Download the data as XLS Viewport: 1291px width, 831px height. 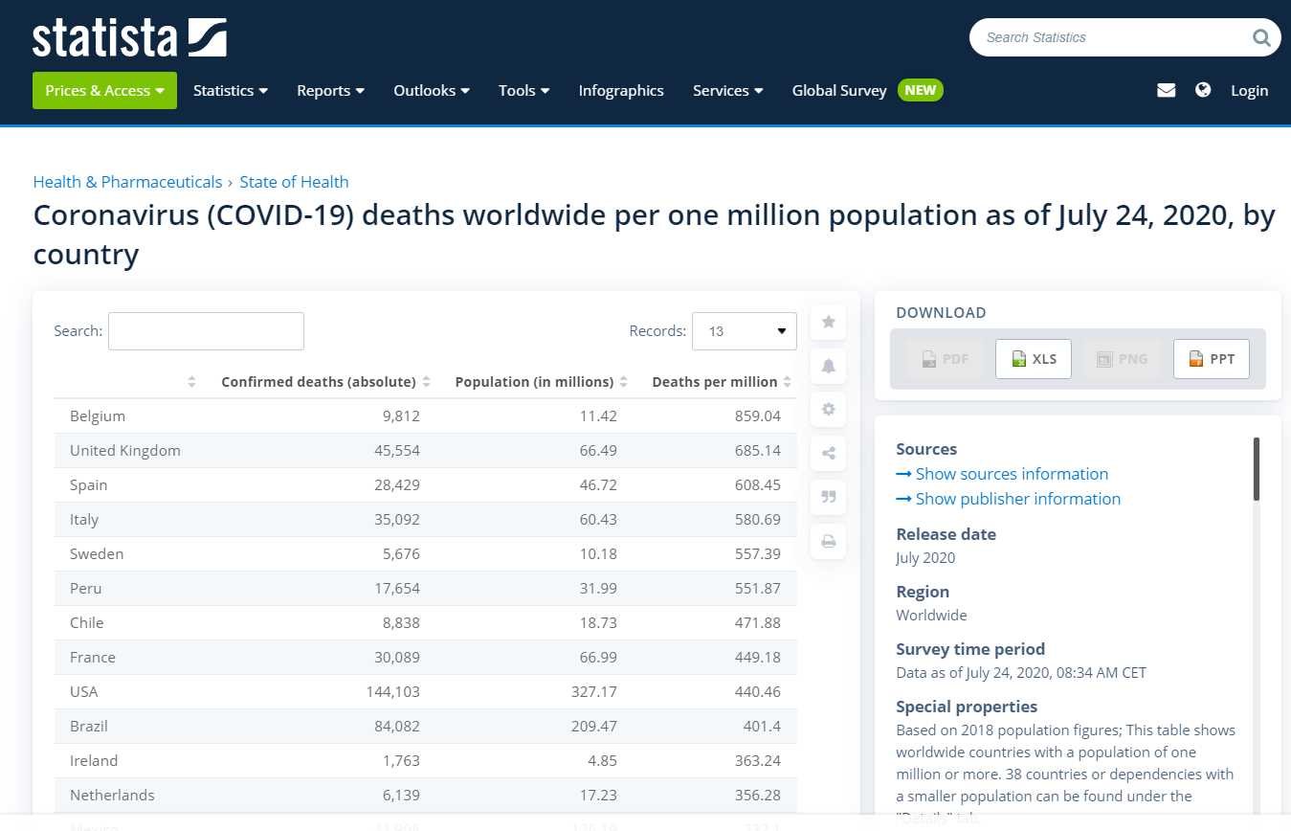[1033, 359]
